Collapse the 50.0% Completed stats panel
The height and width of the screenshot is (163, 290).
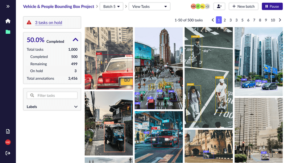75,39
